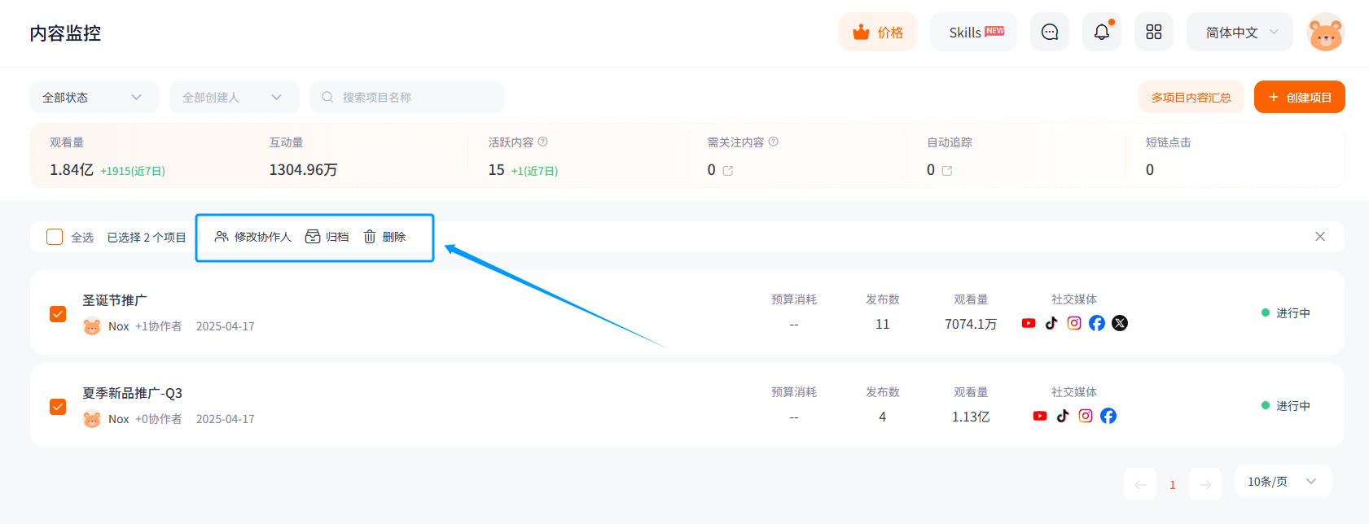
Task: Expand the 全部状态 status dropdown
Action: (x=94, y=97)
